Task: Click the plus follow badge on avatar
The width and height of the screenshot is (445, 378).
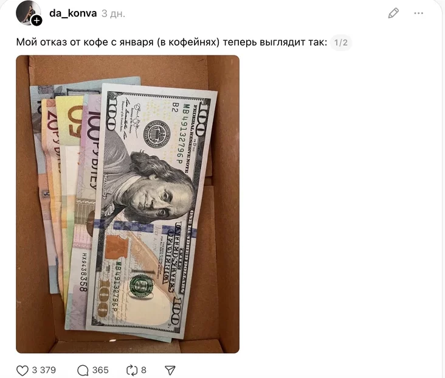Action: pos(36,21)
